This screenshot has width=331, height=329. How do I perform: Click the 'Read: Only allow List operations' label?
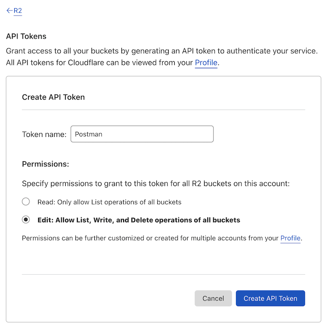click(109, 202)
